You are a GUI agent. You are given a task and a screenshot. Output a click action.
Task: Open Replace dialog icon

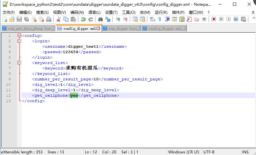108,19
